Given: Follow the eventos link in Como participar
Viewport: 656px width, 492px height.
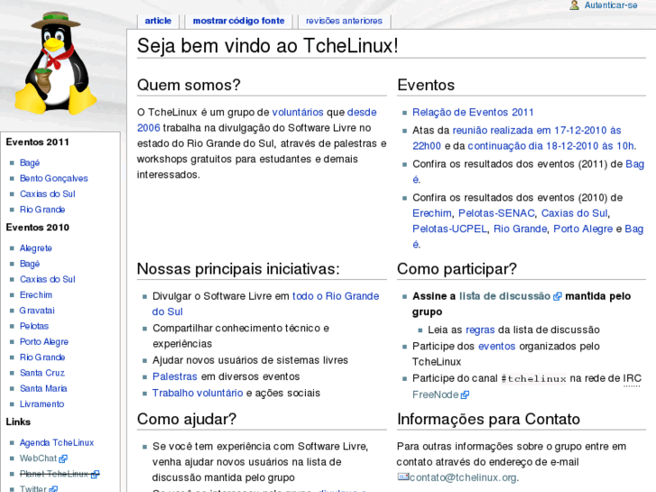Looking at the screenshot, I should pos(496,347).
